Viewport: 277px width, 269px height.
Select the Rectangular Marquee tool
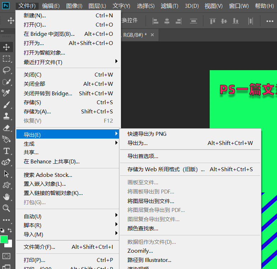[6, 59]
